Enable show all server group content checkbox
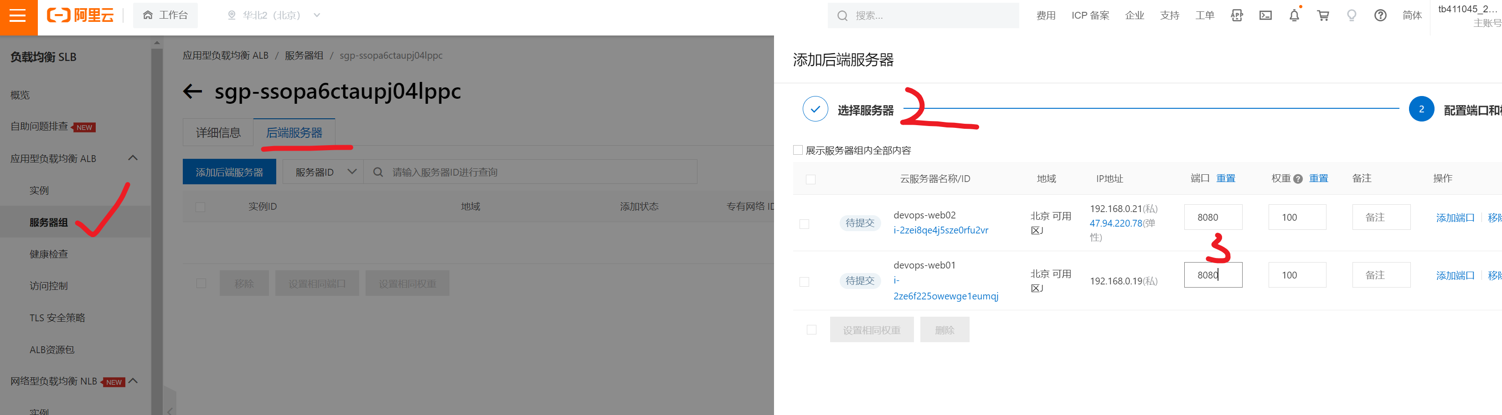 point(798,150)
